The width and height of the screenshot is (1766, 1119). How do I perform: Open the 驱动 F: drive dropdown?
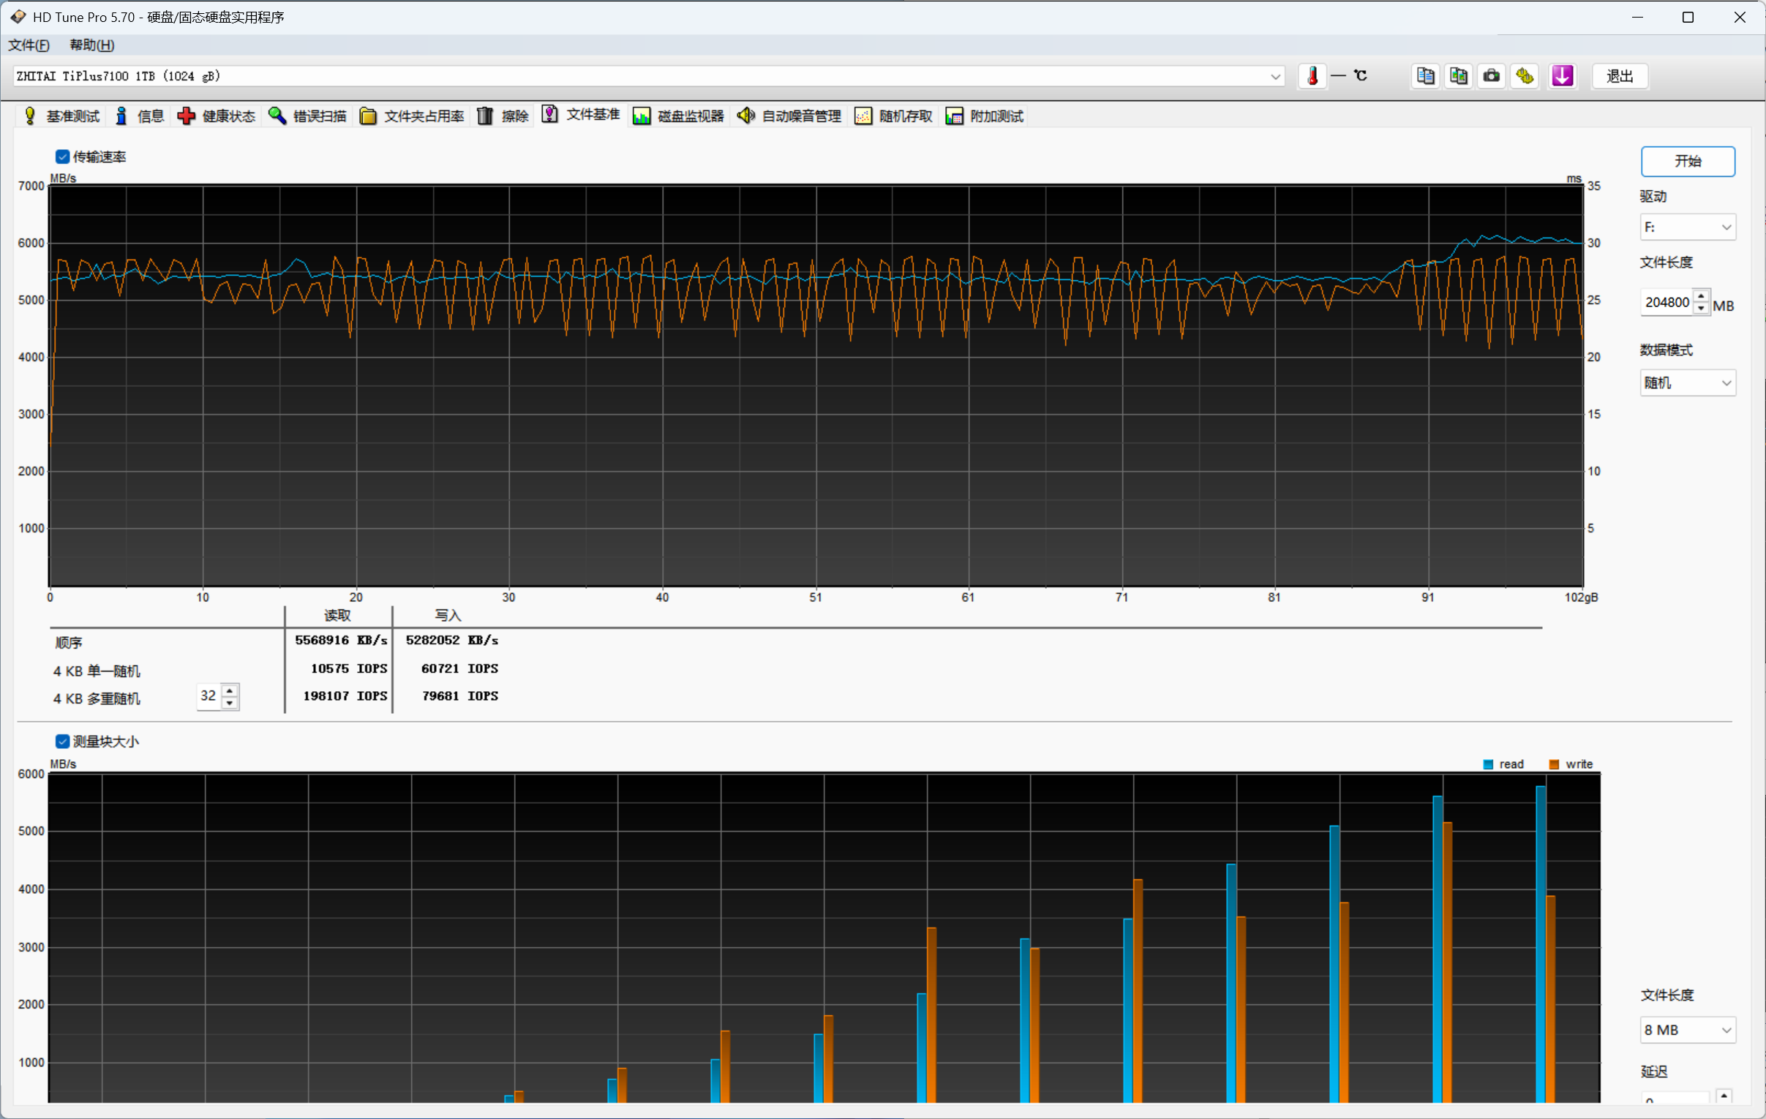coord(1688,227)
